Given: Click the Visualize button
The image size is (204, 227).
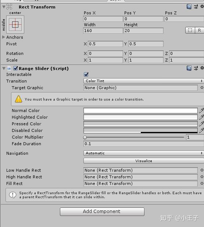Looking at the screenshot, I should [144, 161].
